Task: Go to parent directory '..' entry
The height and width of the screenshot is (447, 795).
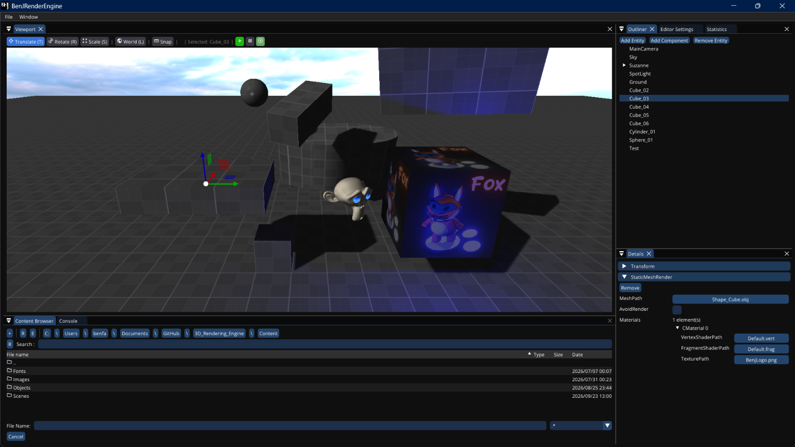Action: (x=309, y=363)
